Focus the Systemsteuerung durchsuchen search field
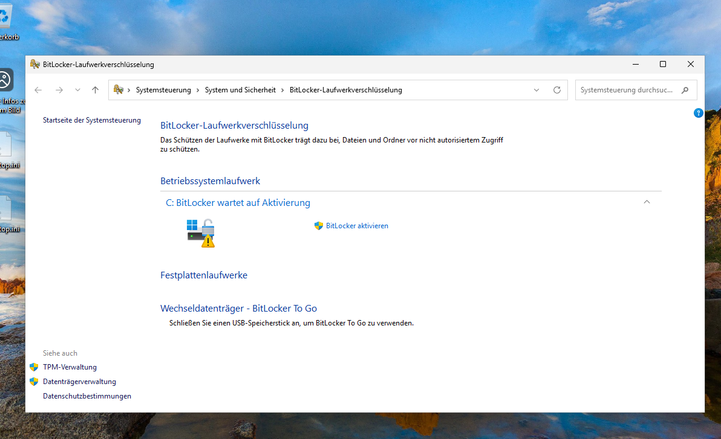Screen dimensions: 721x439 [626, 90]
